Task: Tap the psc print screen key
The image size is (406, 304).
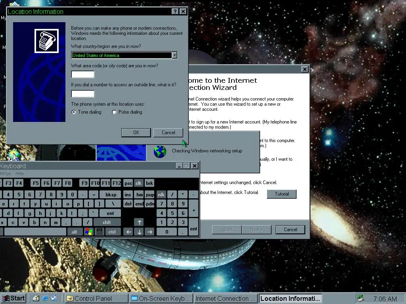Action: pyautogui.click(x=128, y=183)
